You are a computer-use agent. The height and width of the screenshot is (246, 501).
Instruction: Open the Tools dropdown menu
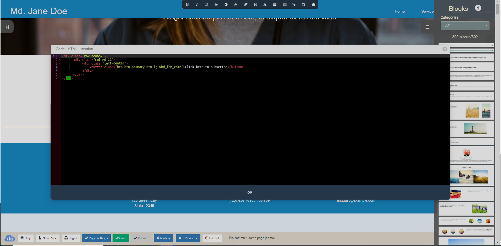(x=163, y=238)
